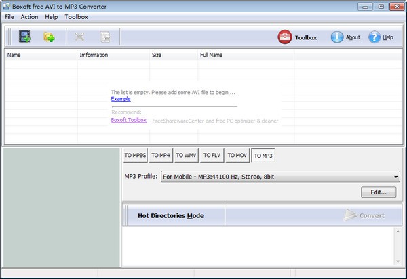The image size is (407, 279).
Task: Switch to the TO FLV tab
Action: [212, 156]
